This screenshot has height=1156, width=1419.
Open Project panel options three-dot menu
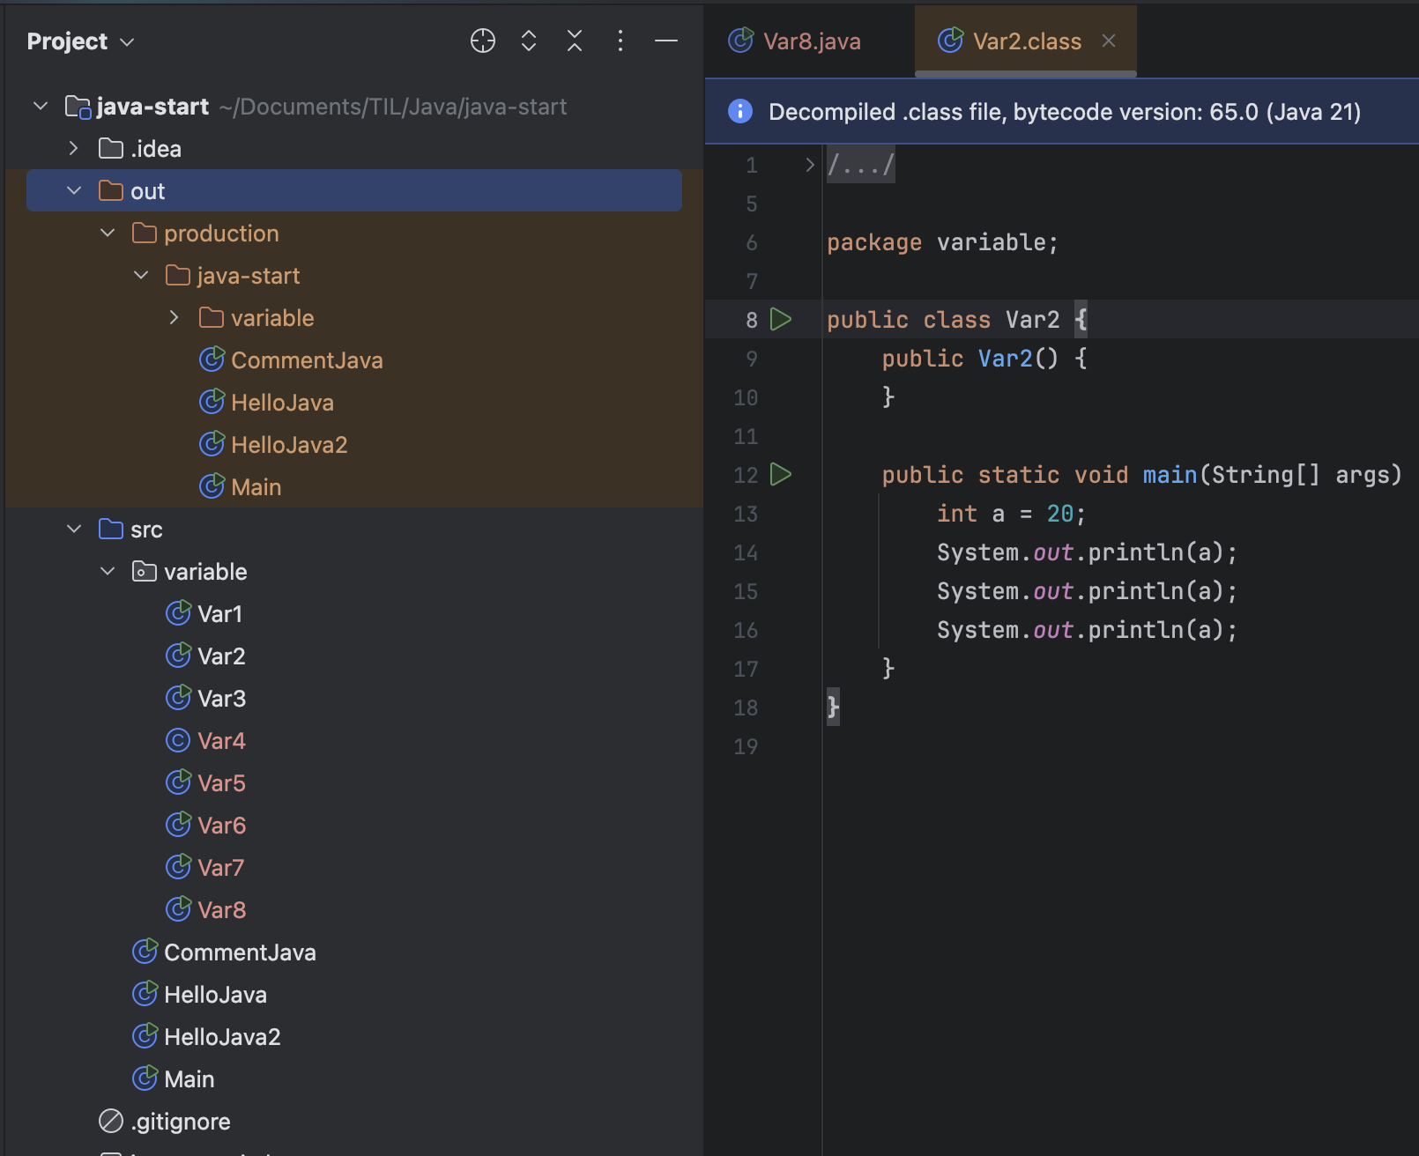(x=620, y=41)
